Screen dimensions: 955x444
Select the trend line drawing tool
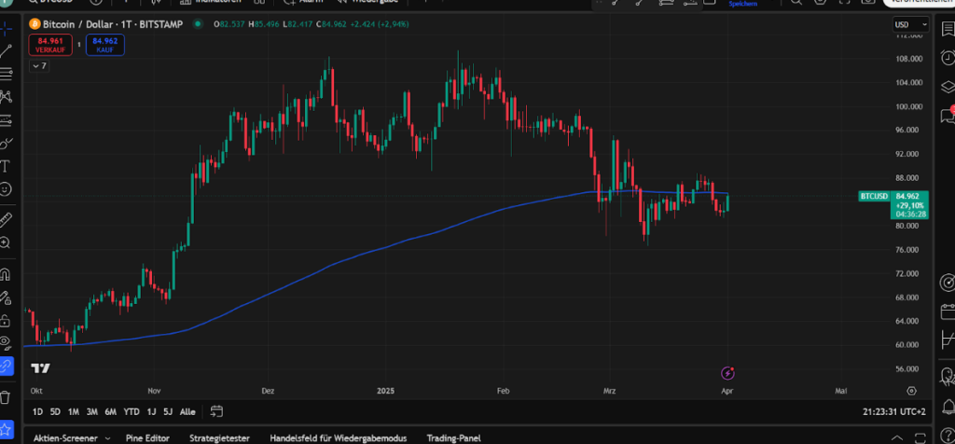[6, 49]
